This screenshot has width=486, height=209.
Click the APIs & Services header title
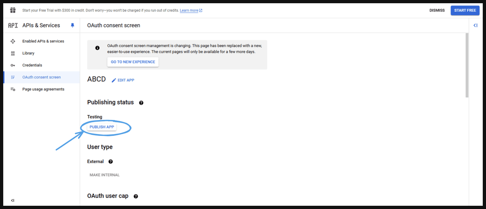[x=41, y=26]
